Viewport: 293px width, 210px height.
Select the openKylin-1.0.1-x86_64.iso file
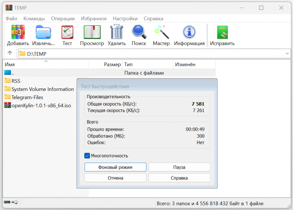(41, 105)
